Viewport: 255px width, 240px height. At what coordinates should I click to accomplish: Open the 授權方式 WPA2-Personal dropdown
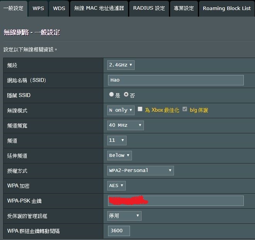coord(140,170)
